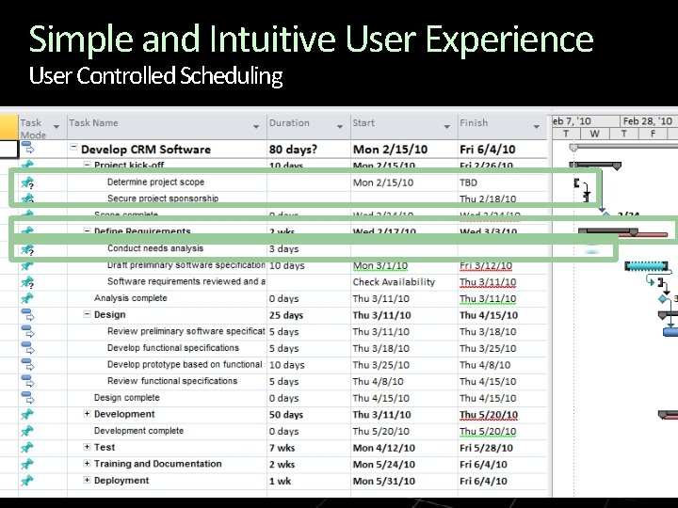The height and width of the screenshot is (508, 678).
Task: Click pin icon for Software requirements reviewed row
Action: pos(27,282)
